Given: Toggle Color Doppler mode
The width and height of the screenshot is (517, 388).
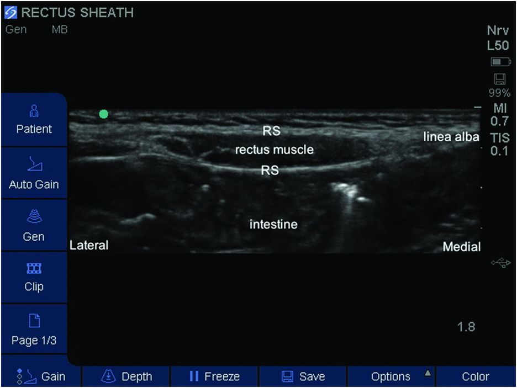Looking at the screenshot, I should 476,376.
